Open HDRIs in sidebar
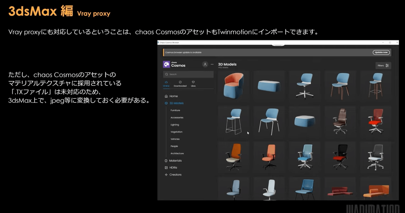 (173, 168)
